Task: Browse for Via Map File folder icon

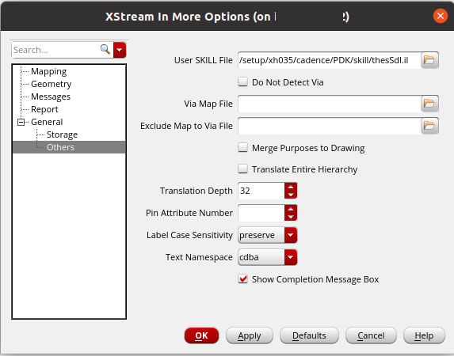Action: [429, 104]
